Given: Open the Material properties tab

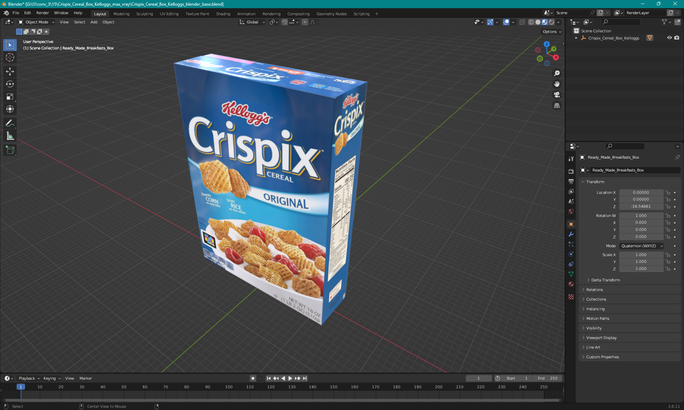Looking at the screenshot, I should pyautogui.click(x=571, y=284).
